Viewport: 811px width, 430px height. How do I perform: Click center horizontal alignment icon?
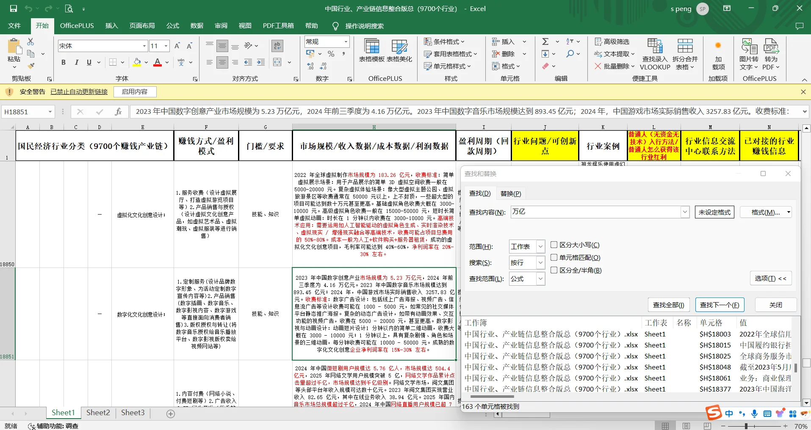[222, 62]
